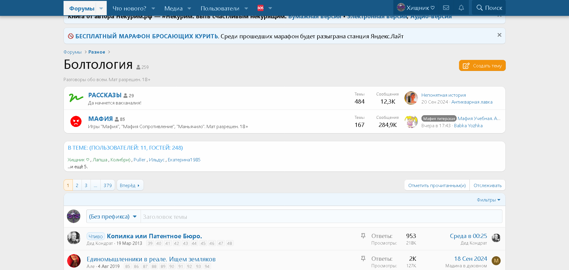This screenshot has width=569, height=270.
Task: Open thread Единомышленники в реале. Ищем земляков
Action: pyautogui.click(x=151, y=259)
